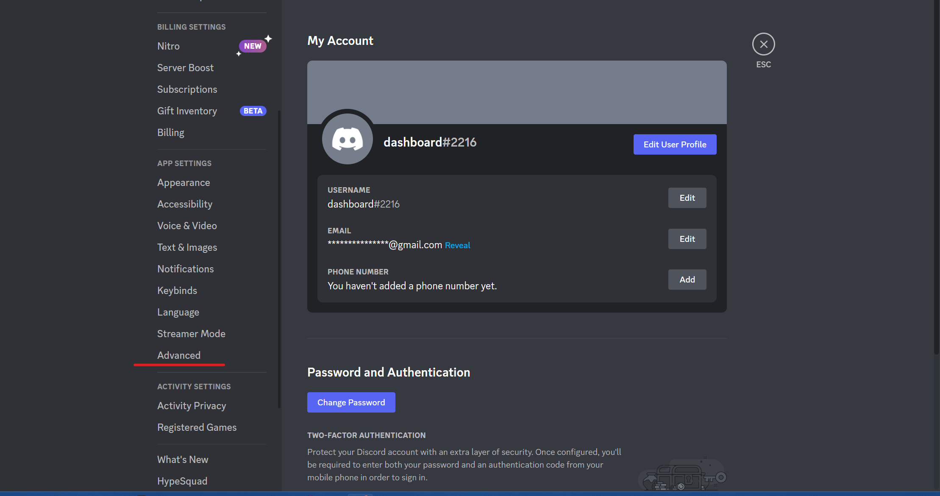The height and width of the screenshot is (496, 940).
Task: Open Activity Privacy settings
Action: click(192, 405)
